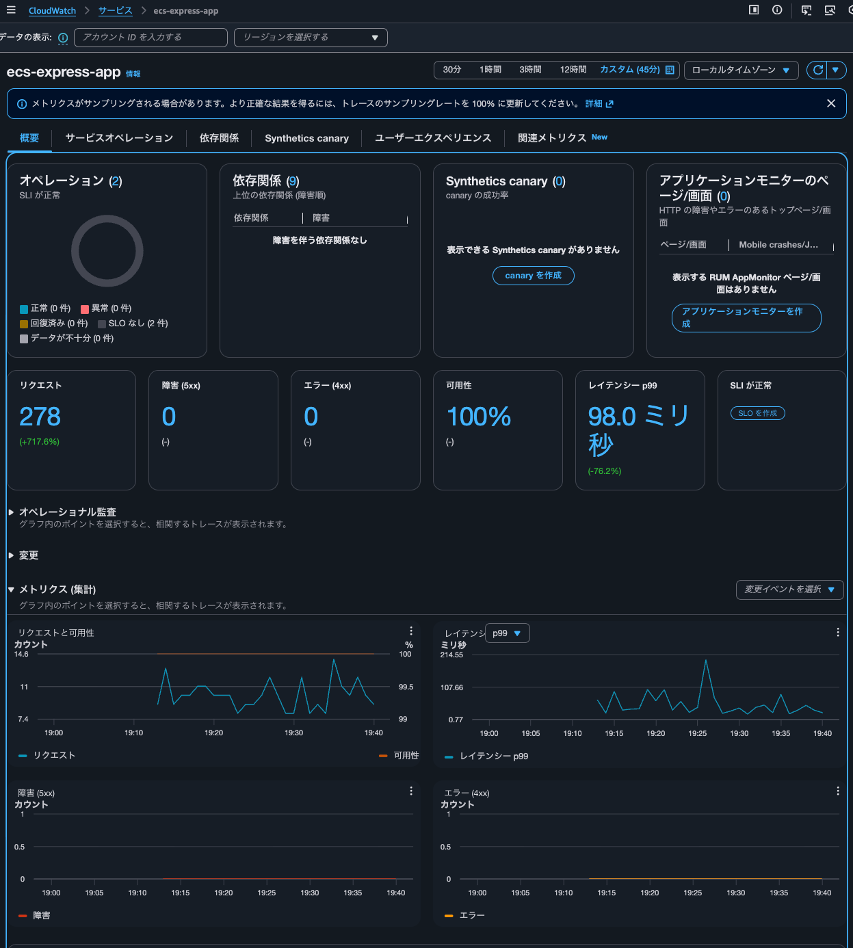Refresh the dashboard data
Viewport: 853px width, 948px height.
(817, 70)
